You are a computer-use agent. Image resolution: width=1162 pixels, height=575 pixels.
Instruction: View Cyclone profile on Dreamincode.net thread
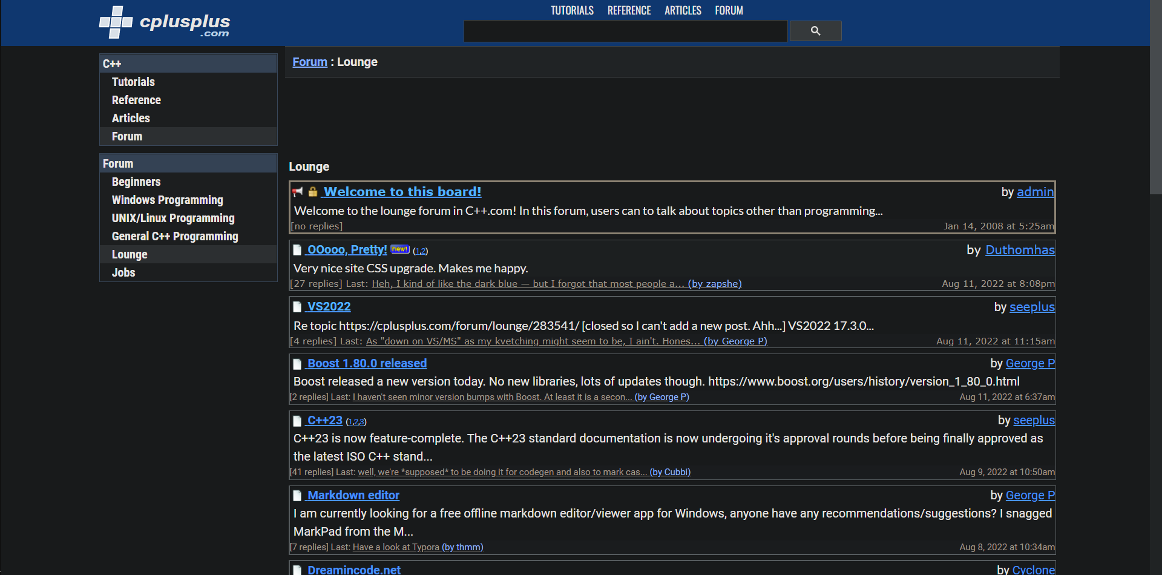tap(1033, 570)
